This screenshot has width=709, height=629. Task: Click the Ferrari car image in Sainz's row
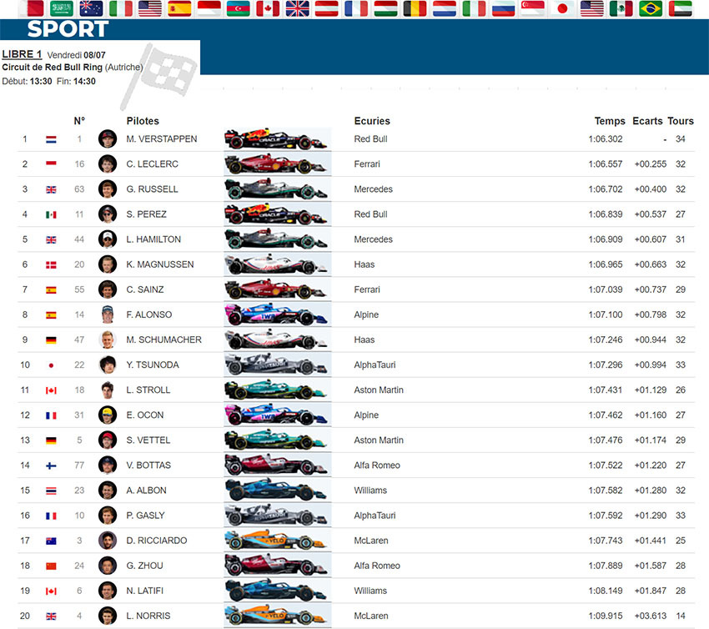click(277, 289)
